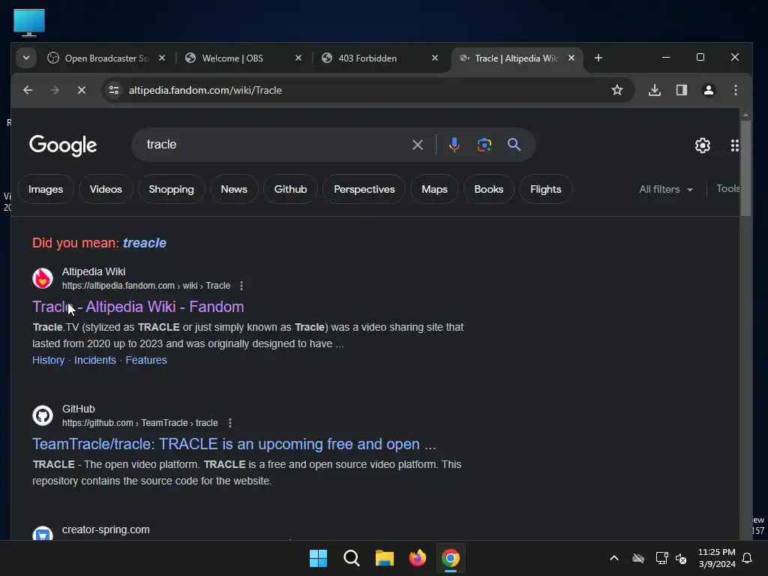Open a new browser tab
This screenshot has width=768, height=576.
pyautogui.click(x=598, y=58)
